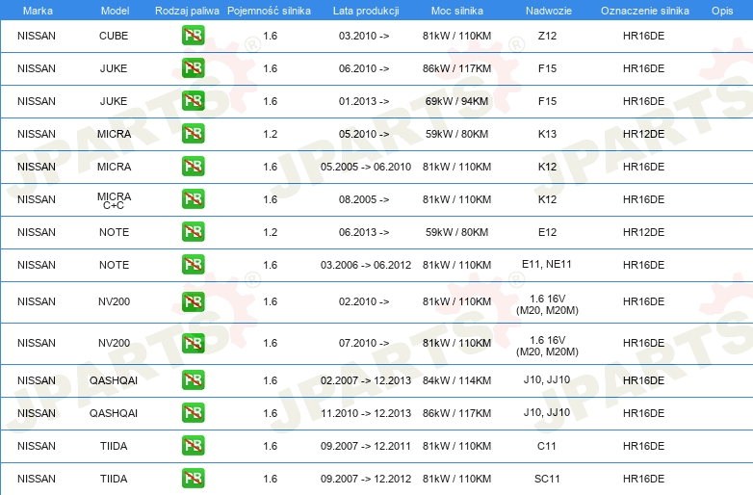Click fuel icon in MICRA 1.2 row
753x495 pixels.
coord(193,134)
